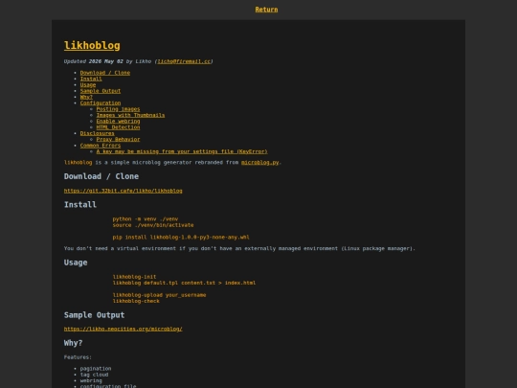Image resolution: width=517 pixels, height=388 pixels.
Task: Click the Install section heading
Action: 80,205
